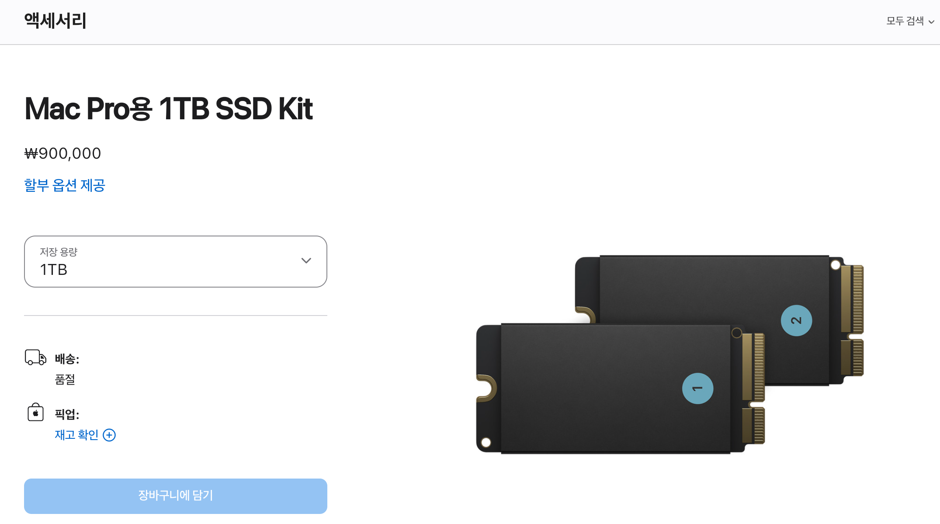Open the 저장 용량 storage capacity dropdown
This screenshot has height=524, width=940.
click(x=176, y=261)
